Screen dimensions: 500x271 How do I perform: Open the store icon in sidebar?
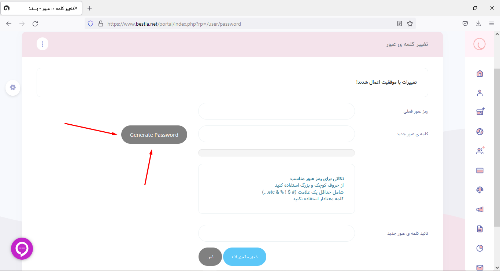pyautogui.click(x=480, y=112)
